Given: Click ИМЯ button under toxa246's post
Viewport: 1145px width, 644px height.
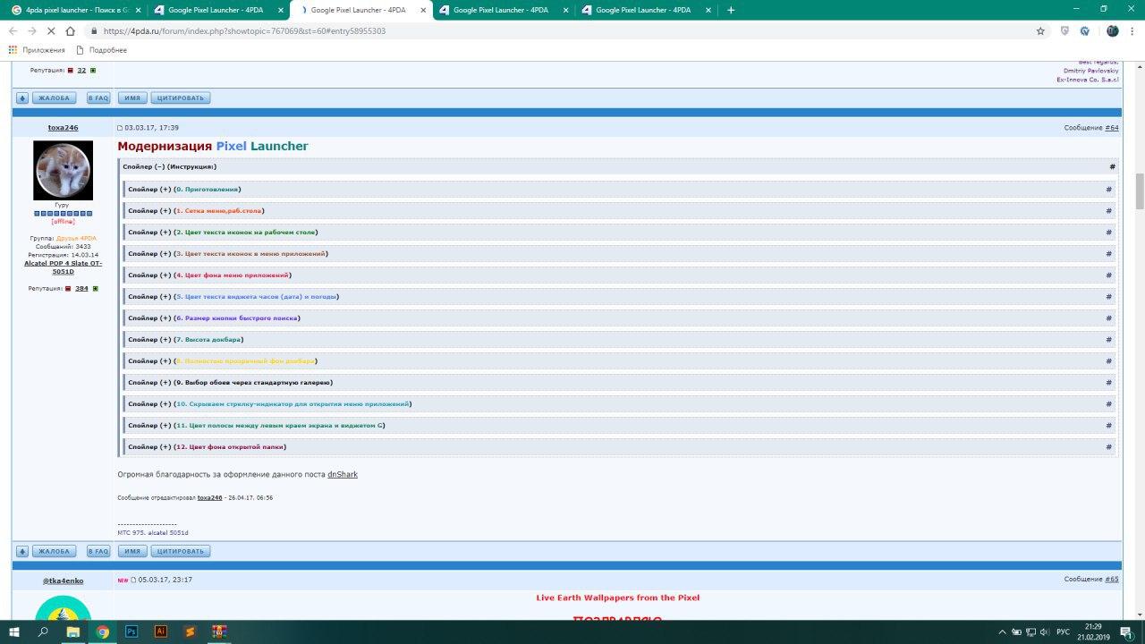Looking at the screenshot, I should pos(132,552).
